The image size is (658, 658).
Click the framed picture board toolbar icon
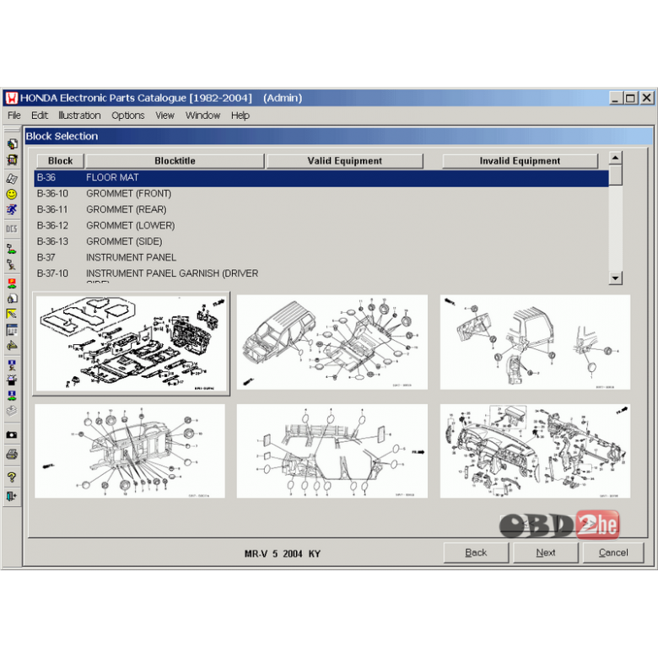point(12,160)
